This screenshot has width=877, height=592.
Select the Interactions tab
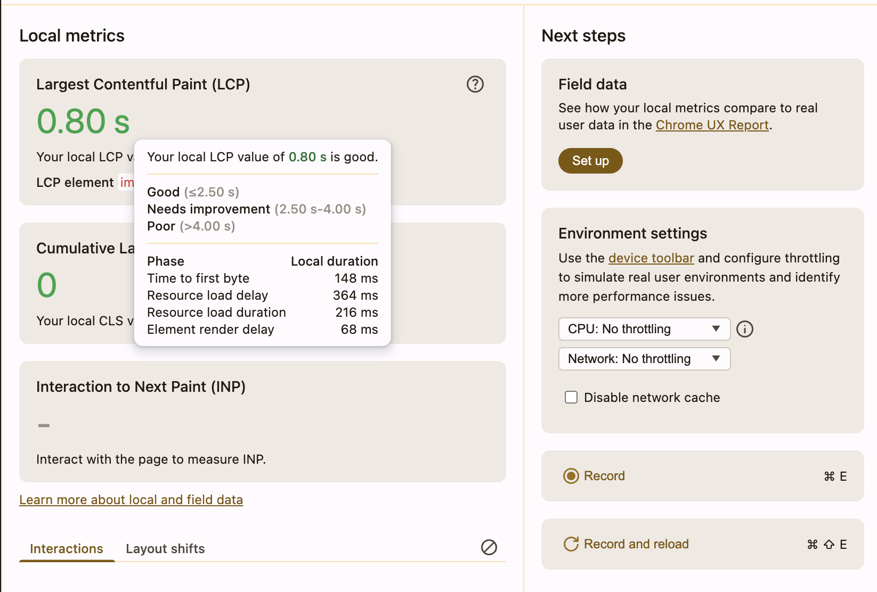(67, 549)
